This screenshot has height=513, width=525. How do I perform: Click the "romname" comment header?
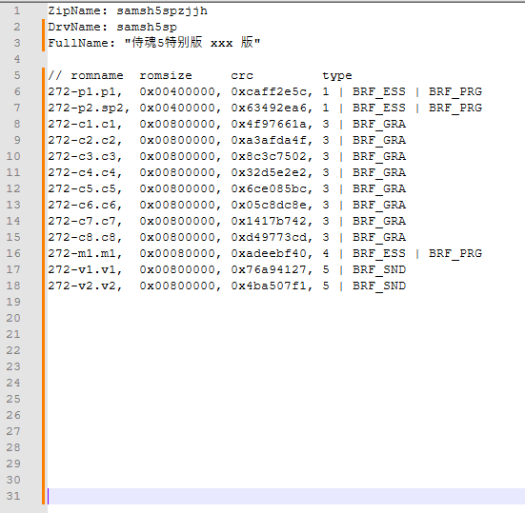pos(97,75)
